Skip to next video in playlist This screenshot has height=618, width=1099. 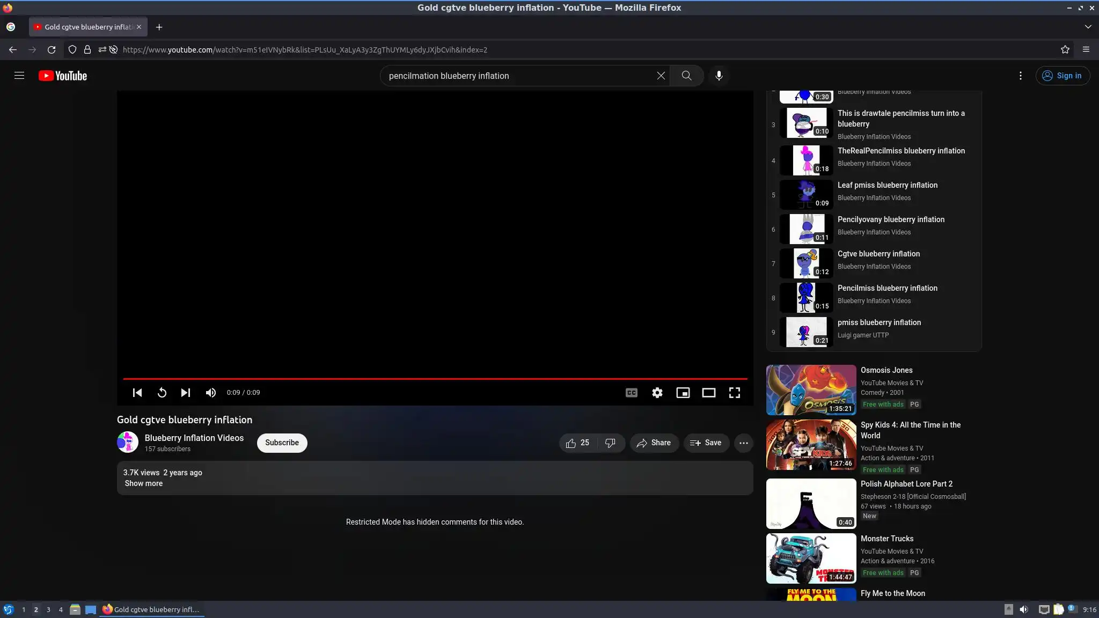point(186,393)
